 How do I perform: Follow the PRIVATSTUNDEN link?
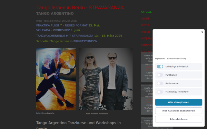click(x=85, y=41)
